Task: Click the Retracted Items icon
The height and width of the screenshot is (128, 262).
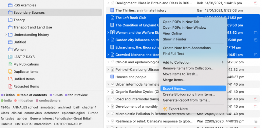Action: point(10,86)
